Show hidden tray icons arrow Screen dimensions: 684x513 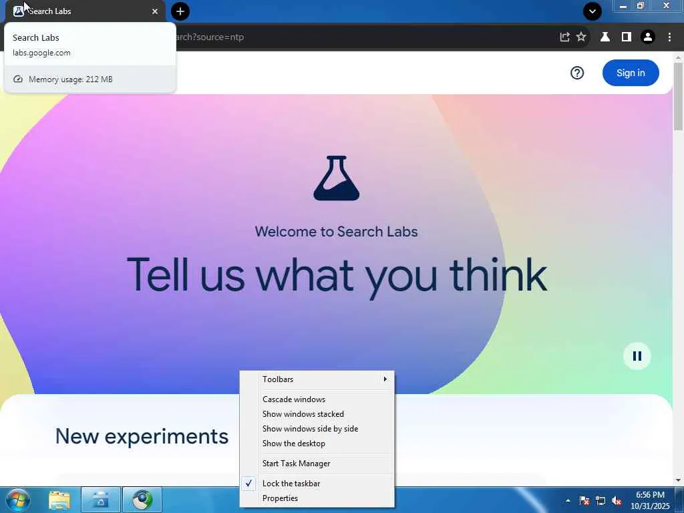pos(568,501)
